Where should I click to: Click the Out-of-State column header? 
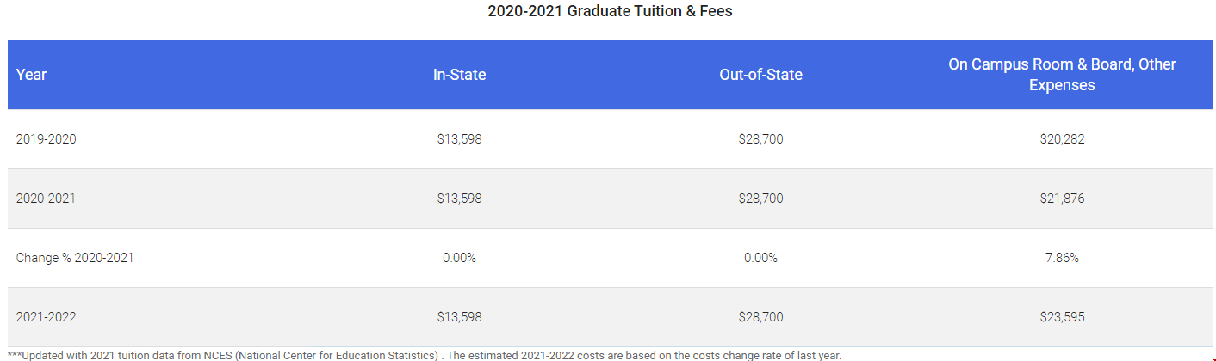pos(760,75)
